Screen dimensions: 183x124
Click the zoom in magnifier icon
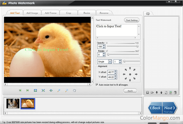(59, 90)
